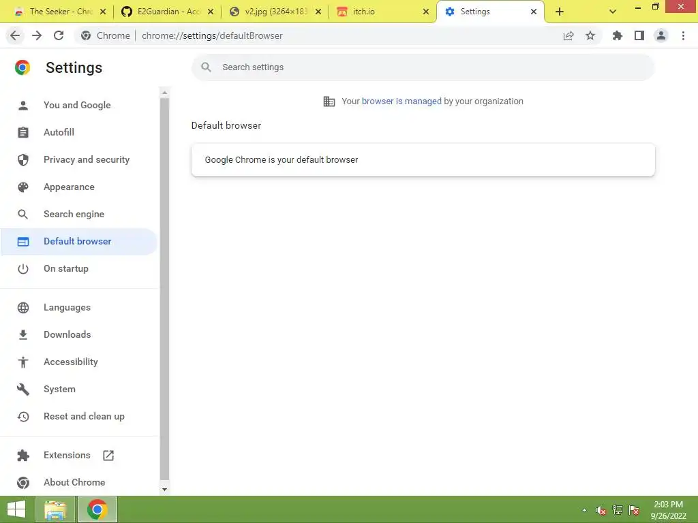Go forward using the forward arrow
The width and height of the screenshot is (698, 523).
(x=37, y=35)
